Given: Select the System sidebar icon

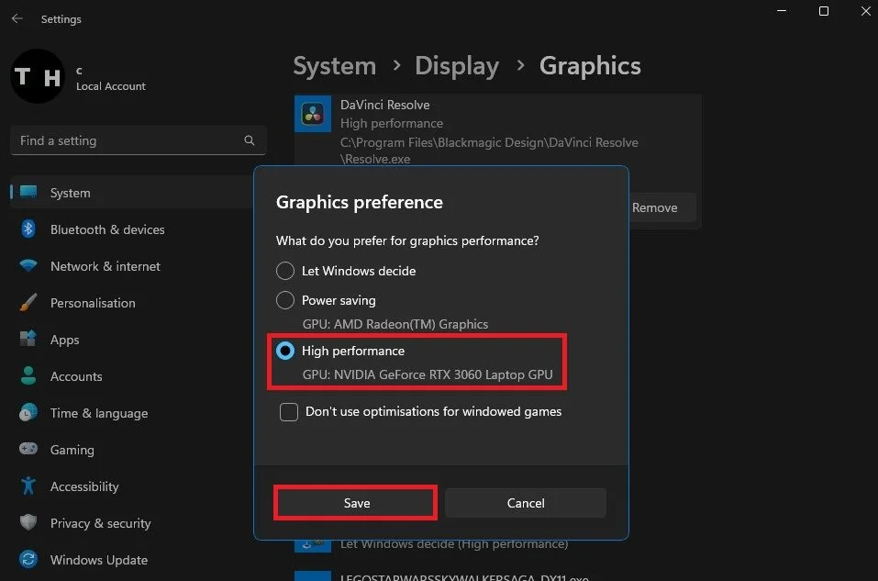Looking at the screenshot, I should [28, 193].
